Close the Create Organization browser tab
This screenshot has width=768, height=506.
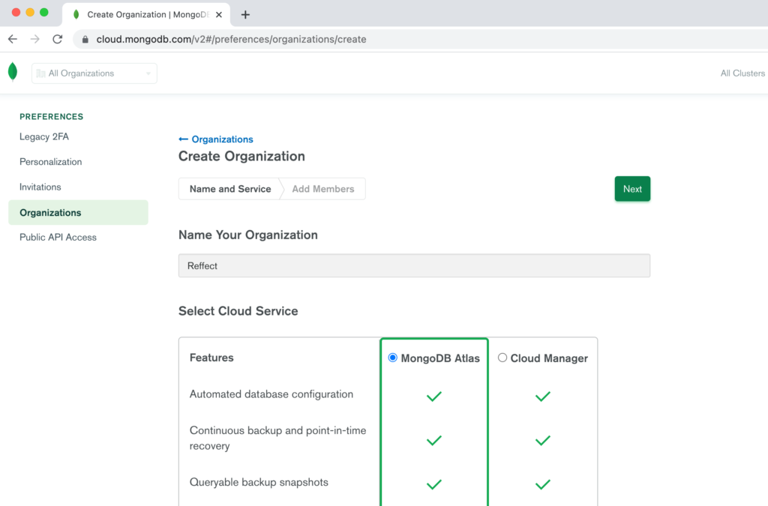[x=219, y=15]
